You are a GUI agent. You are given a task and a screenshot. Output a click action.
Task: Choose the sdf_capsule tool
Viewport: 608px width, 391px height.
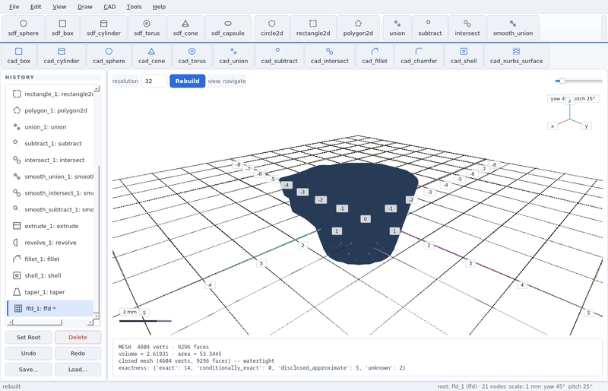coord(227,28)
